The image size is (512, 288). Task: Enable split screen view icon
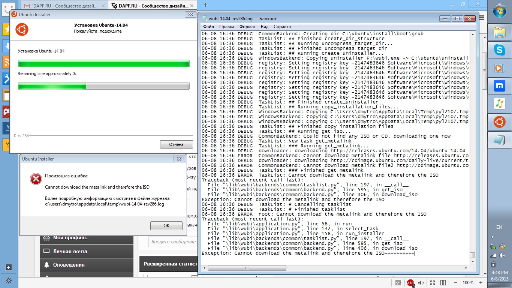tap(443, 283)
